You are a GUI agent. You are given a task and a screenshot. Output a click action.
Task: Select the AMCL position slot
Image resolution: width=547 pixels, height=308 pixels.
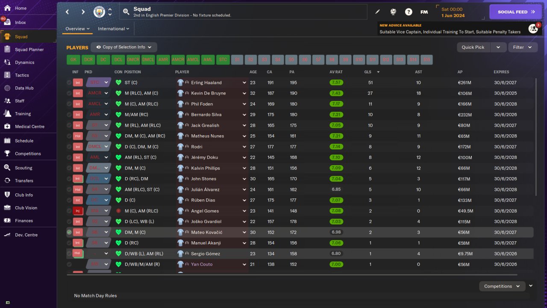pos(193,60)
